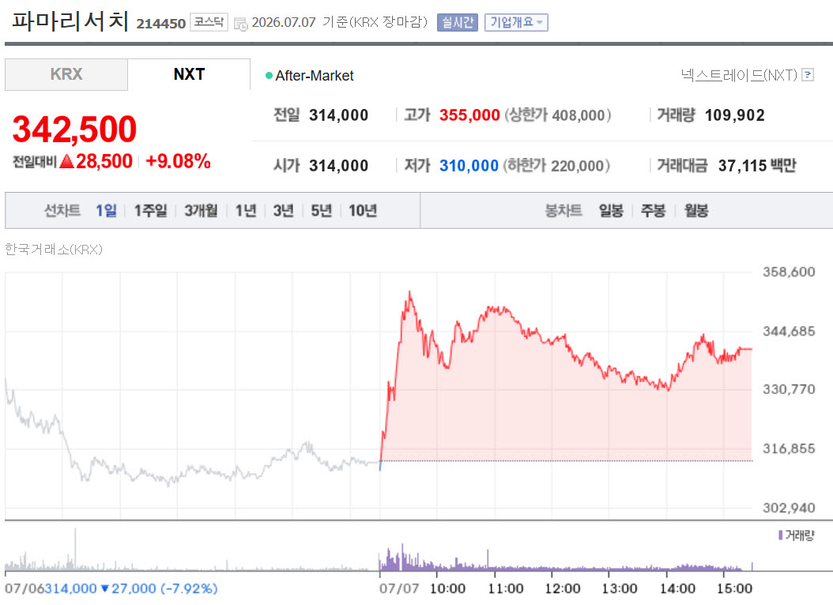Click the 코스닥 market badge
This screenshot has height=605, width=833.
(x=209, y=22)
